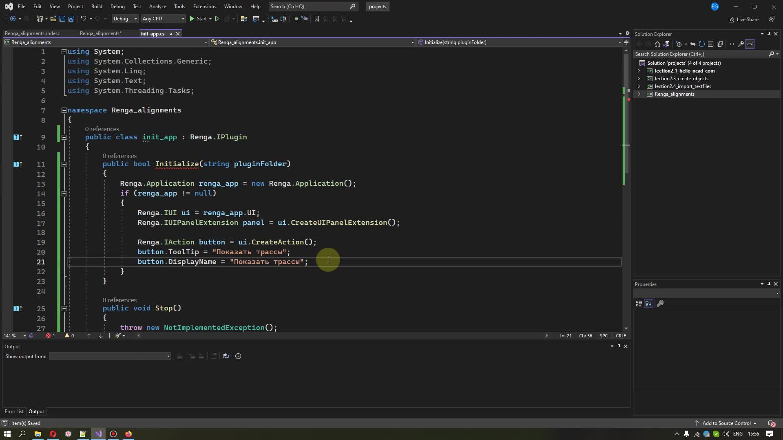
Task: Open Properties wrench in Solution Explorer
Action: coord(741,44)
